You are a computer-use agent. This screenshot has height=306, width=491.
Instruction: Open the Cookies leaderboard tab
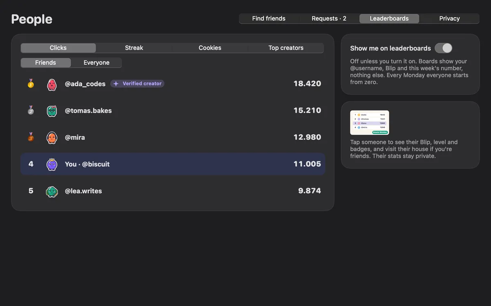tap(210, 48)
